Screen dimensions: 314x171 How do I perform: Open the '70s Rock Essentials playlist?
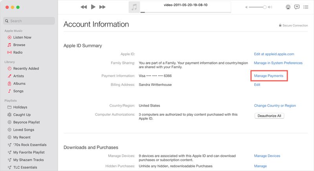(29, 145)
